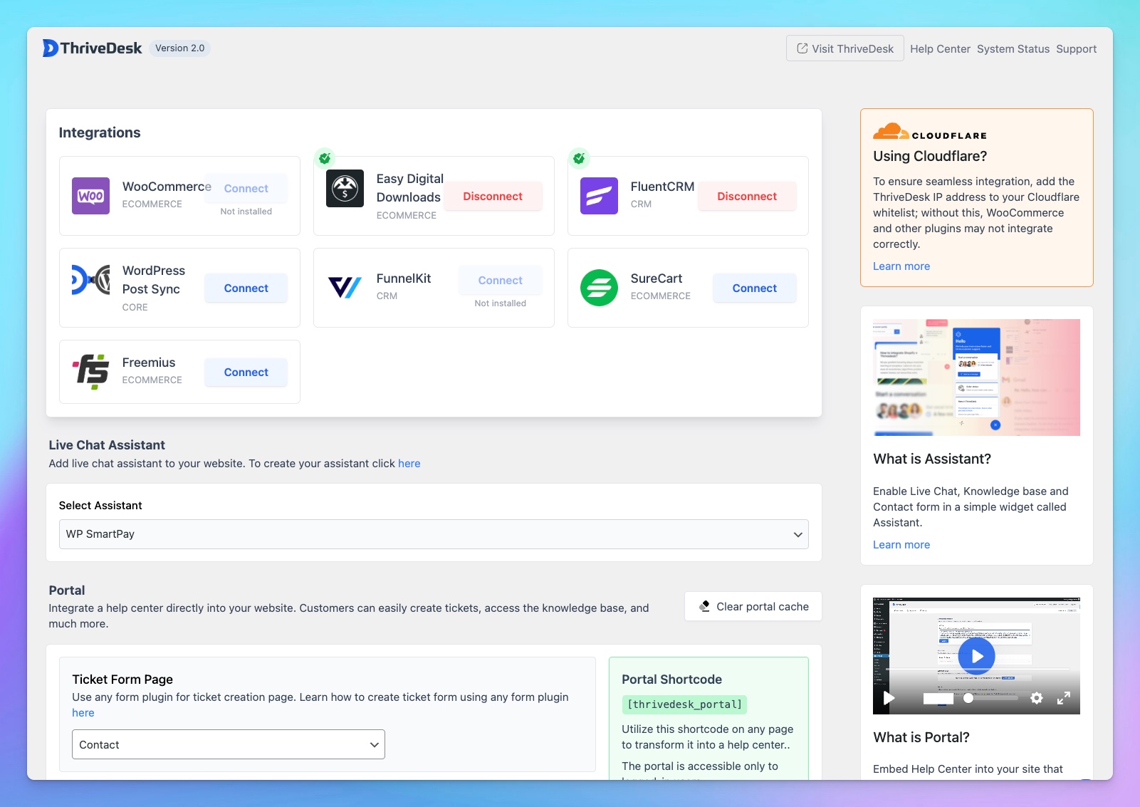Click the ThriveDesk logo
Viewport: 1140px width, 807px height.
tap(93, 48)
